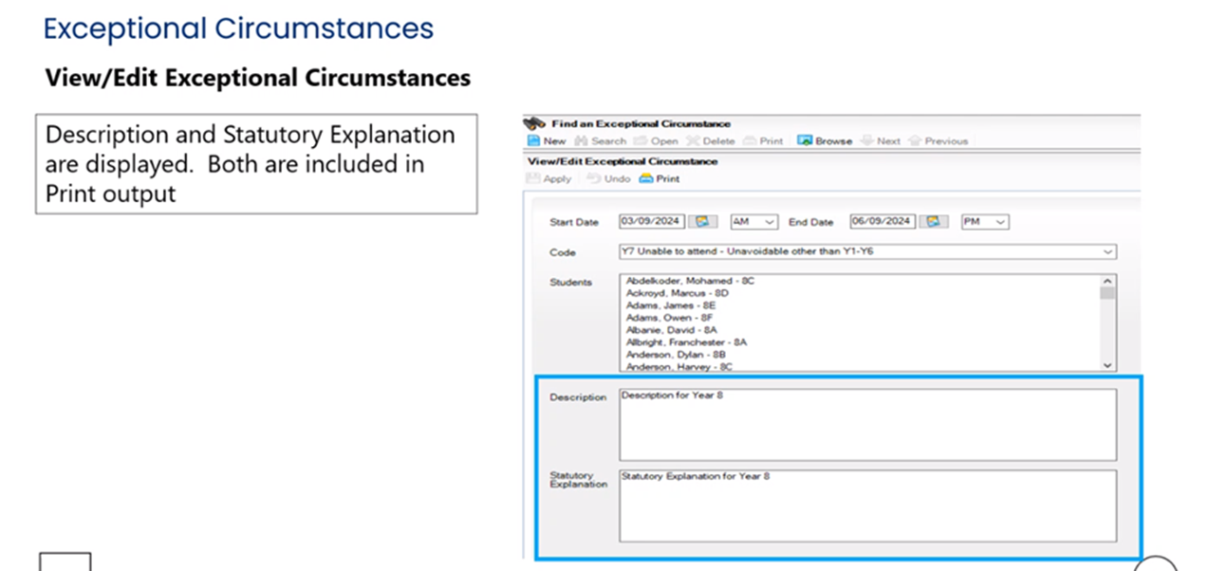Open the Code dropdown list

tap(1107, 252)
